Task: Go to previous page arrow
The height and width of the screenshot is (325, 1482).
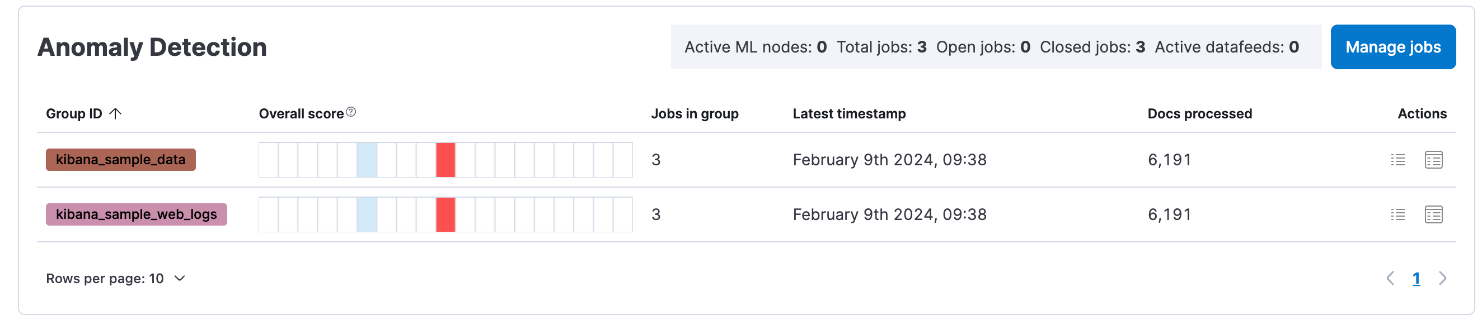Action: 1390,279
